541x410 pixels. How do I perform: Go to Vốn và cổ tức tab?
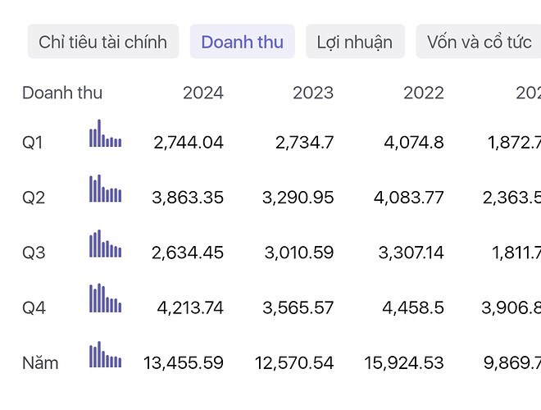click(x=479, y=42)
